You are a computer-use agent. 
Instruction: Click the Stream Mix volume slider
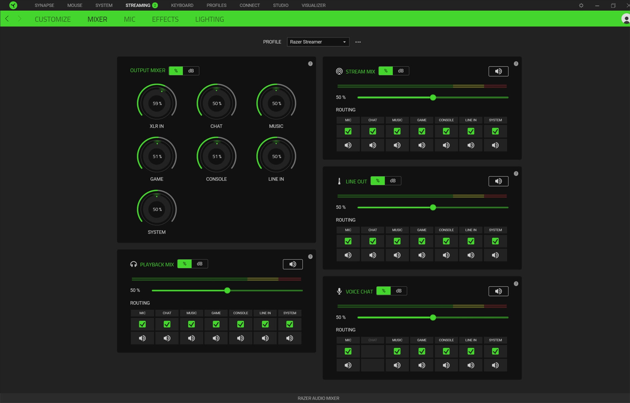(433, 97)
